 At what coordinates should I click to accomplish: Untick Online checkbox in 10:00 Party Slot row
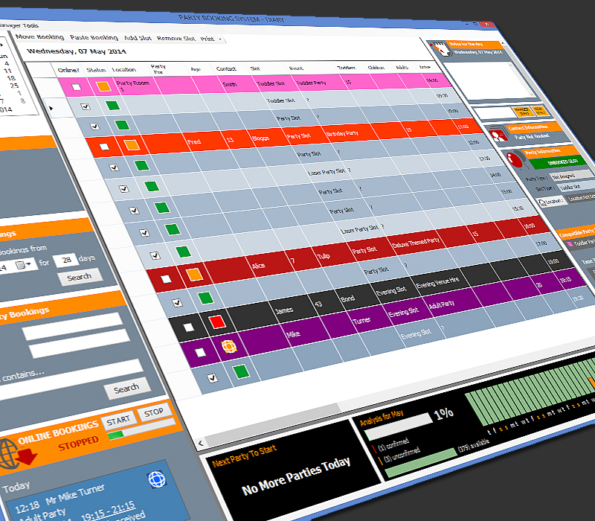click(x=95, y=126)
